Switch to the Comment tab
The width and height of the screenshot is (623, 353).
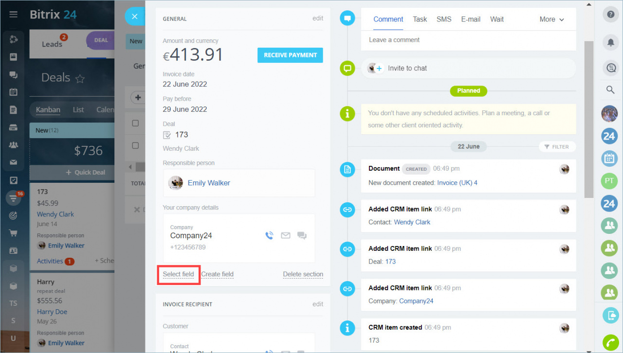tap(388, 19)
